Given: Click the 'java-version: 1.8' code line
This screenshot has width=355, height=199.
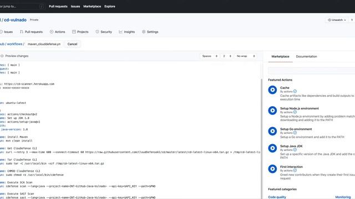Looking at the screenshot, I should pyautogui.click(x=14, y=129).
